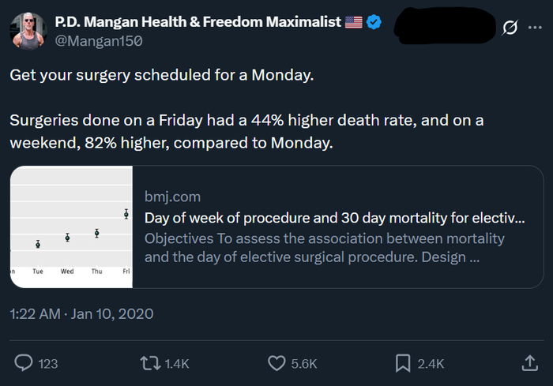Click the 1.4K reposts count
This screenshot has height=386, width=553.
tap(176, 364)
